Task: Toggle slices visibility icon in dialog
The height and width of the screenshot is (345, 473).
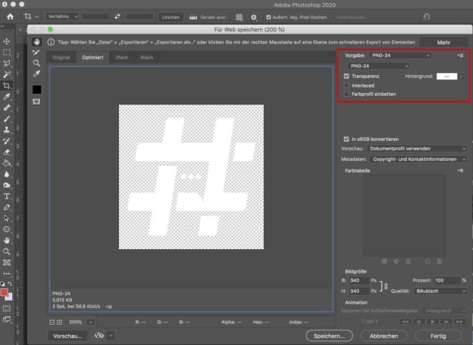Action: pos(37,102)
